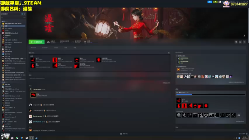Image resolution: width=249 pixels, height=140 pixels.
Task: Click the play time clock icon
Action: click(x=73, y=42)
